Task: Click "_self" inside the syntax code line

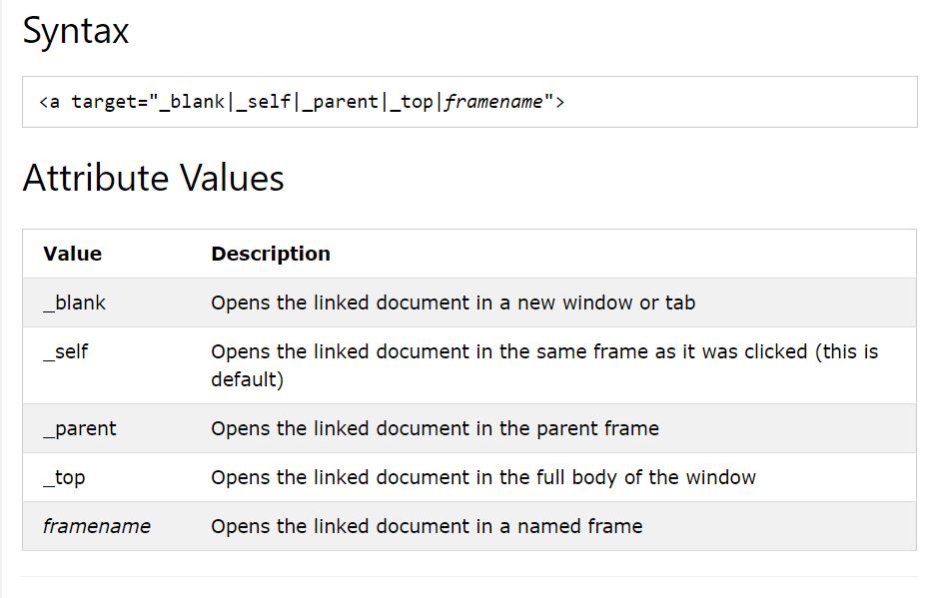Action: 265,102
